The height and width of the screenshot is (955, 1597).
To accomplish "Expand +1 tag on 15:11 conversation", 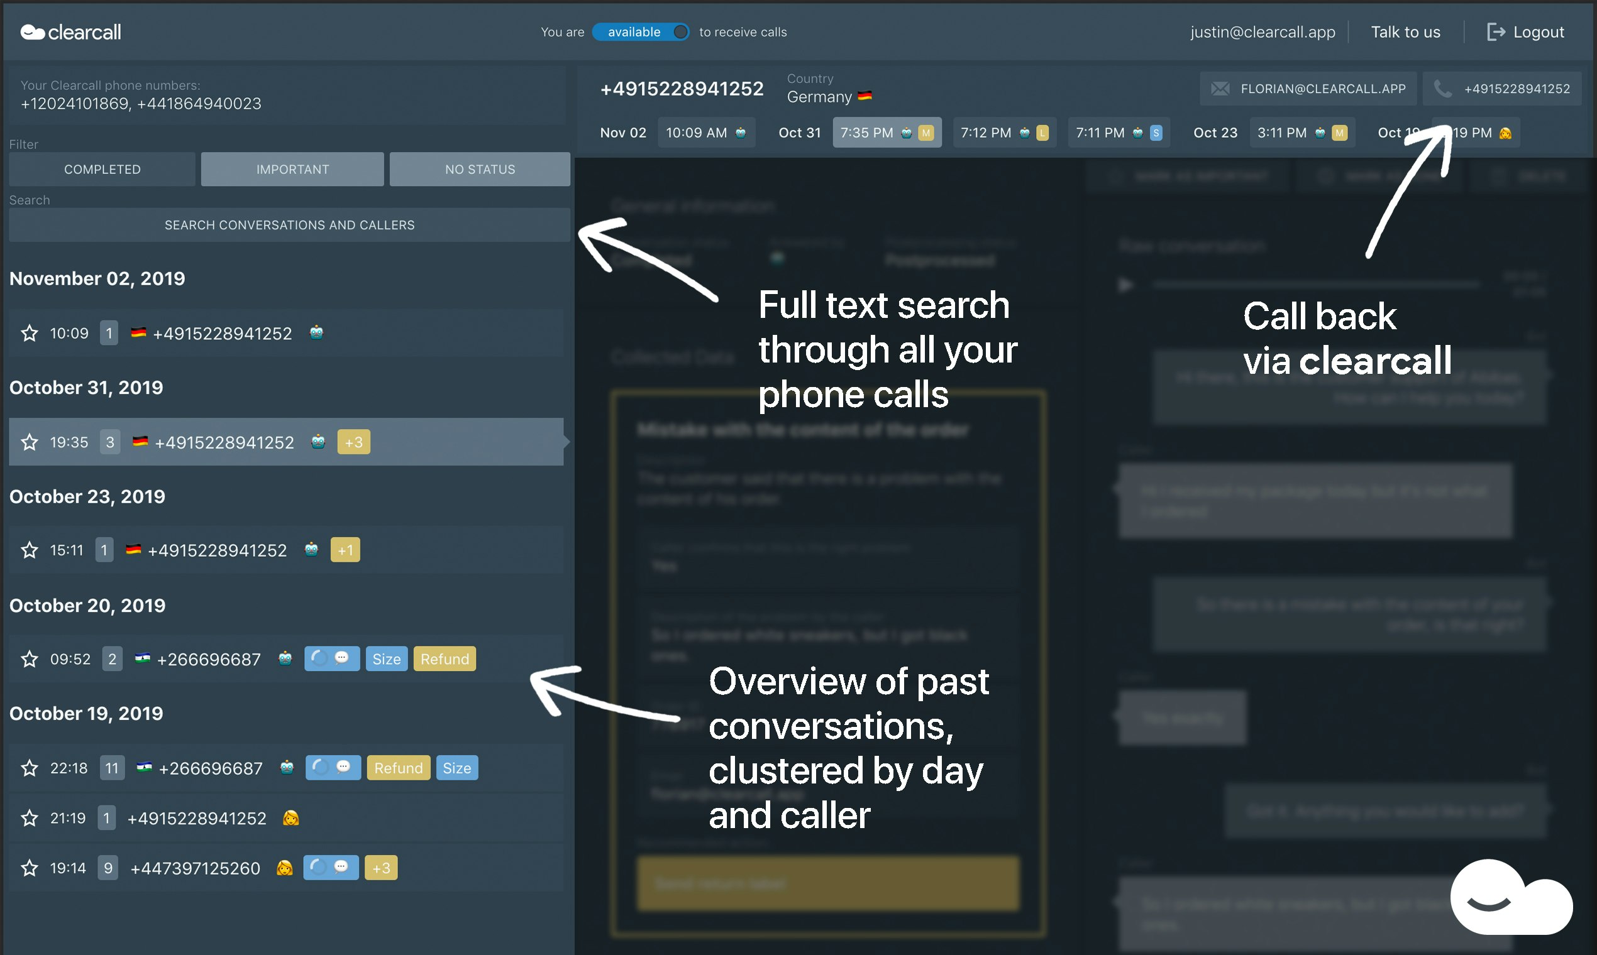I will coord(345,550).
